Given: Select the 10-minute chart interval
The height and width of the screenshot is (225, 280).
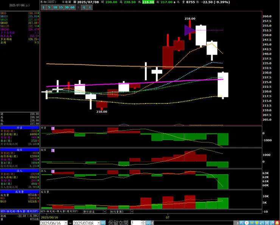Looking at the screenshot, I should point(55,8).
